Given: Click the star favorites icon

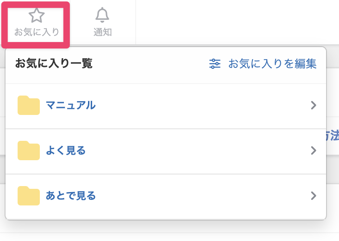Looking at the screenshot, I should pos(37,15).
